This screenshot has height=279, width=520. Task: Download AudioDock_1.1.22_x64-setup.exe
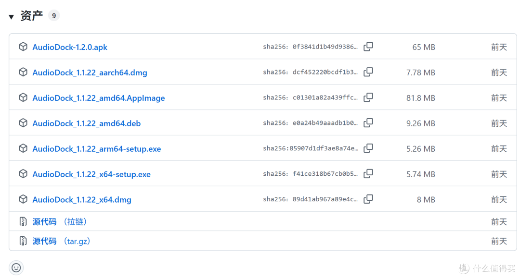click(91, 174)
